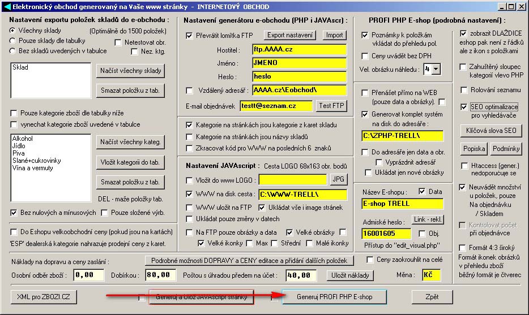Click the 'Název E-shopu' field with E-shop TRELL
This screenshot has height=315, width=529.
coord(402,204)
